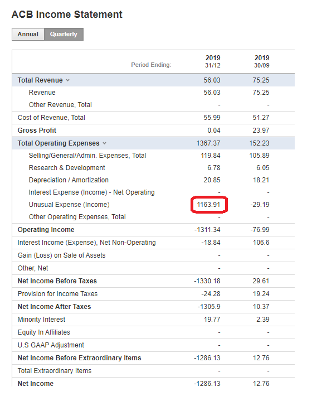Viewport: 312px width, 406px height.
Task: Click Net Income Before Extraordinary Items label
Action: click(x=80, y=358)
